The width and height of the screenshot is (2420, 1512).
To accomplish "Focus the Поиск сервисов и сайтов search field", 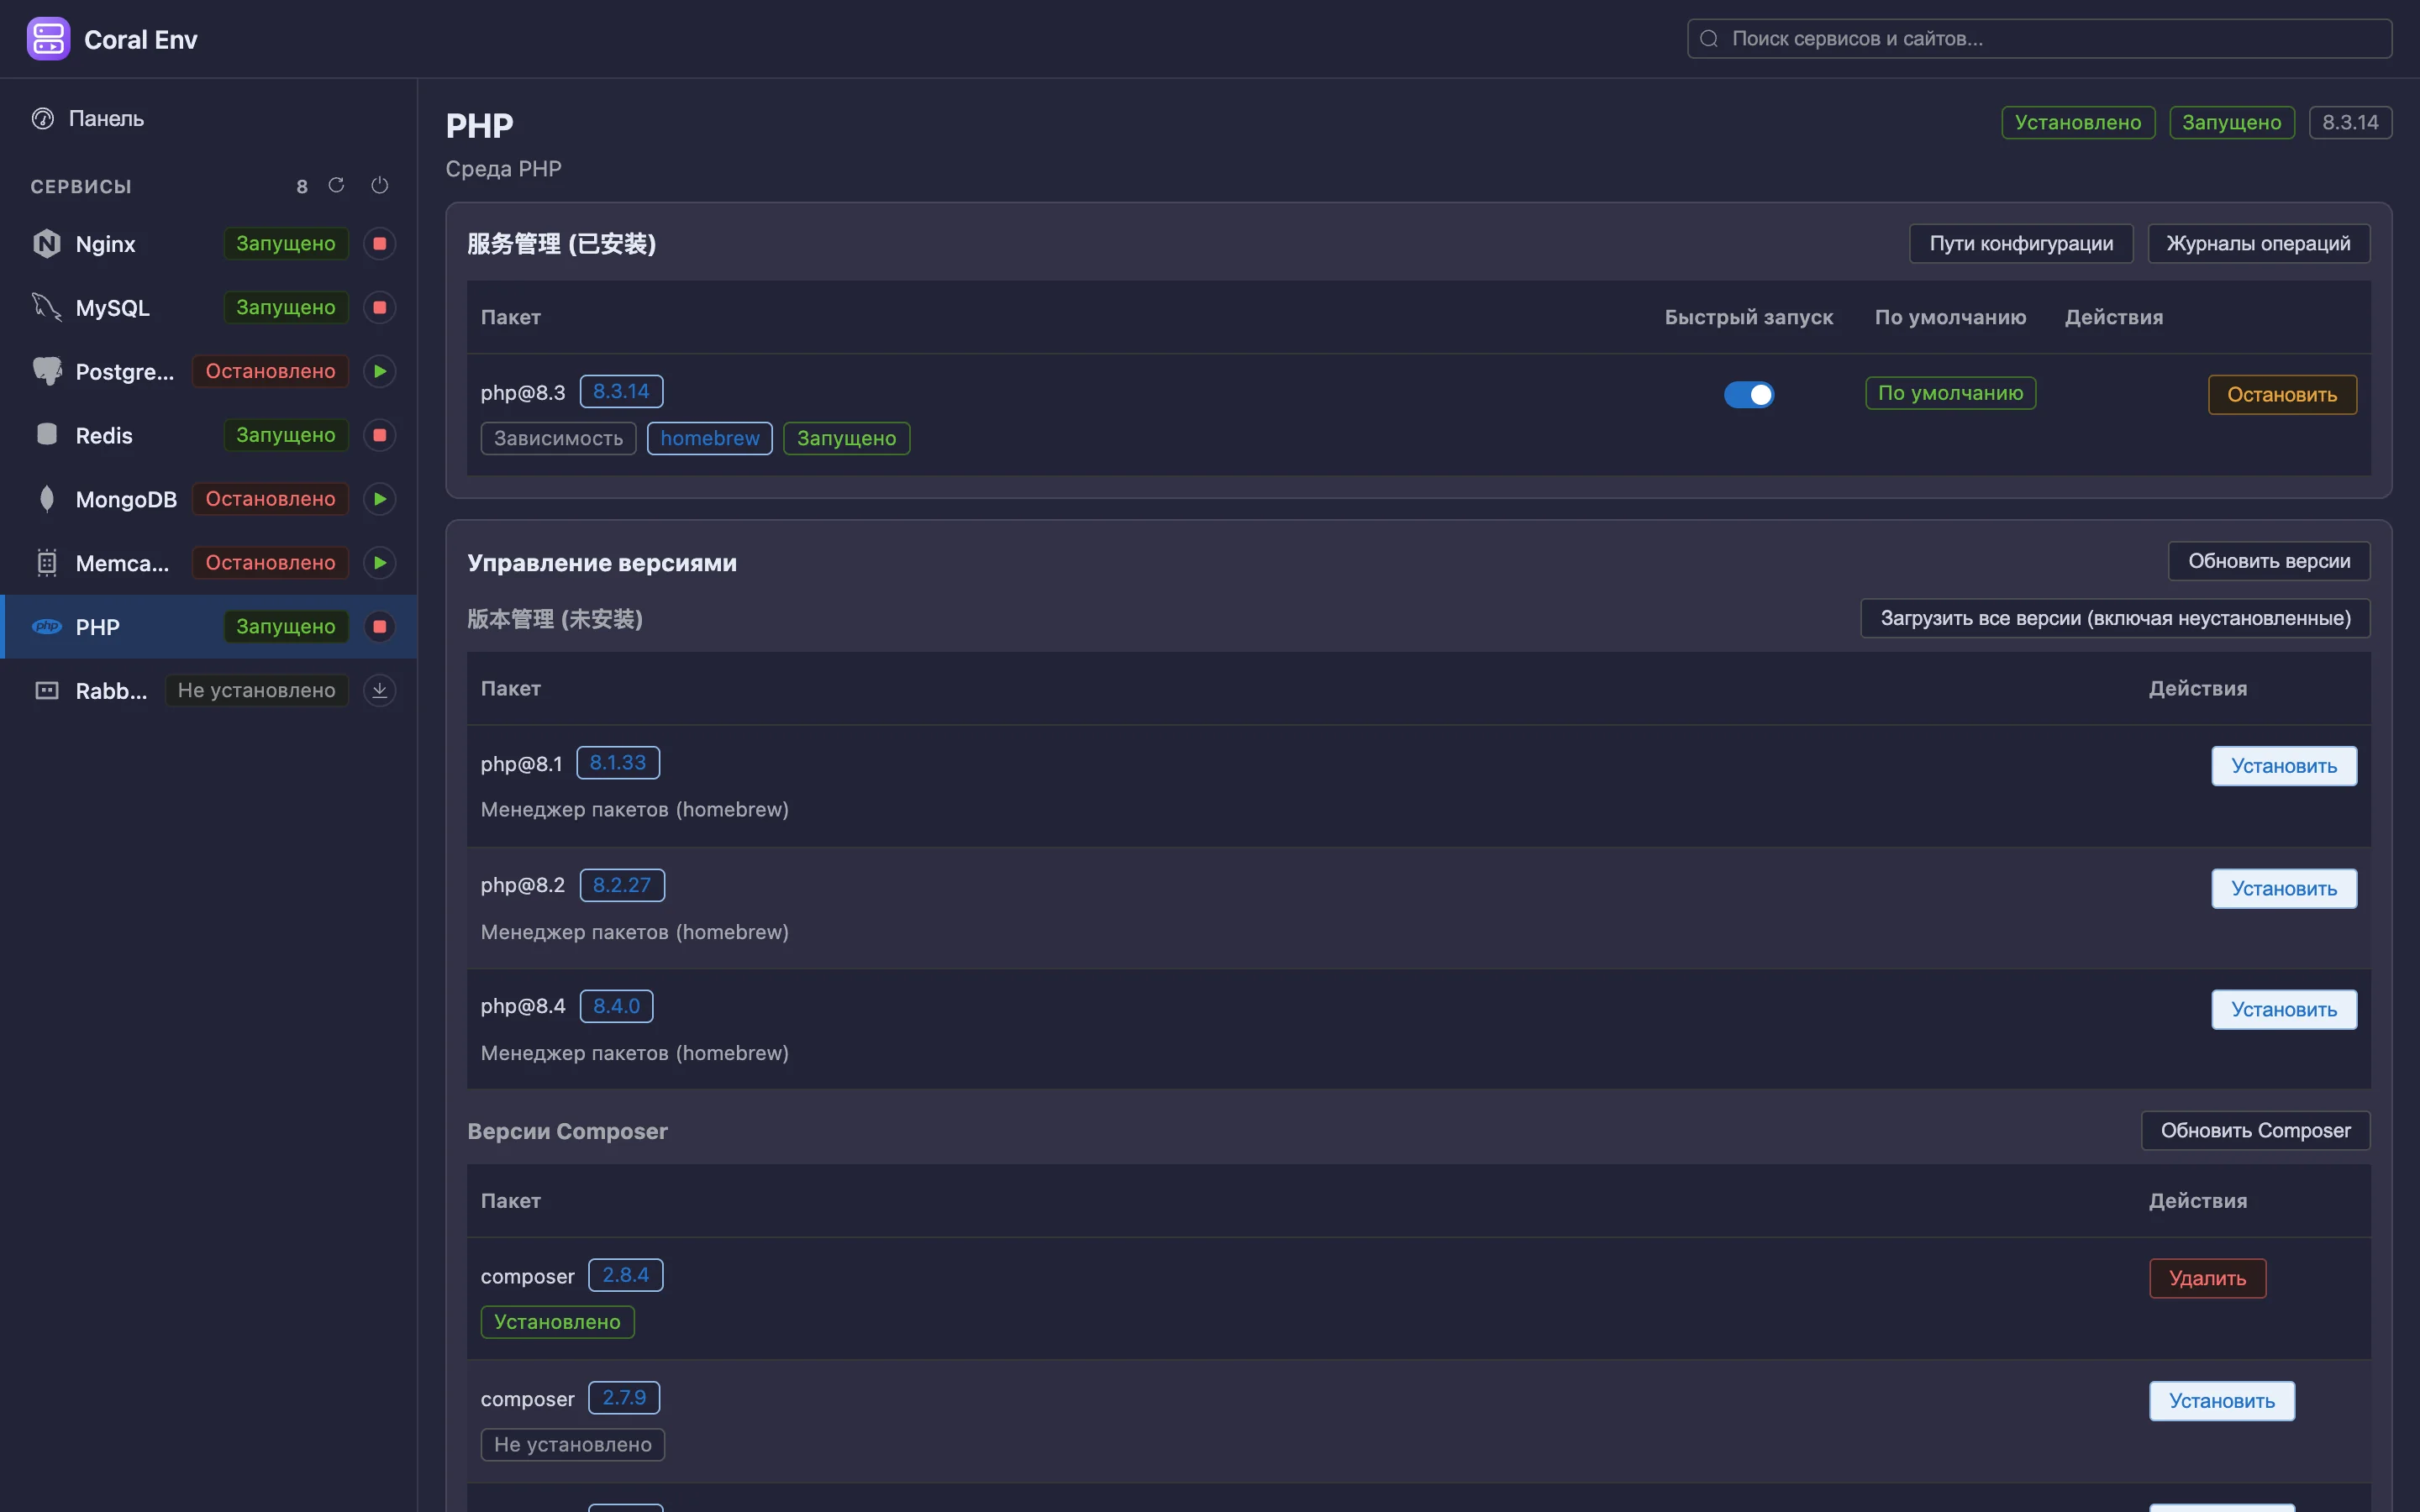I will click(x=2039, y=39).
